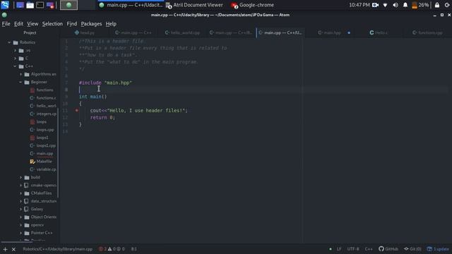Image resolution: width=452 pixels, height=254 pixels.
Task: Click the int main() line
Action: [93, 97]
